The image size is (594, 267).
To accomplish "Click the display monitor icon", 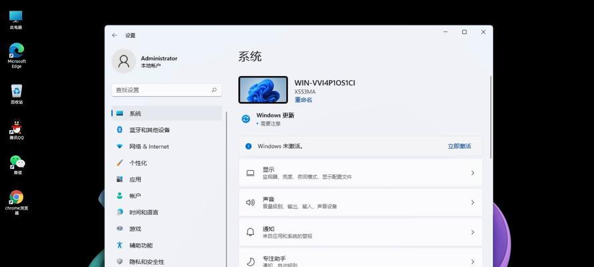I will click(x=251, y=173).
